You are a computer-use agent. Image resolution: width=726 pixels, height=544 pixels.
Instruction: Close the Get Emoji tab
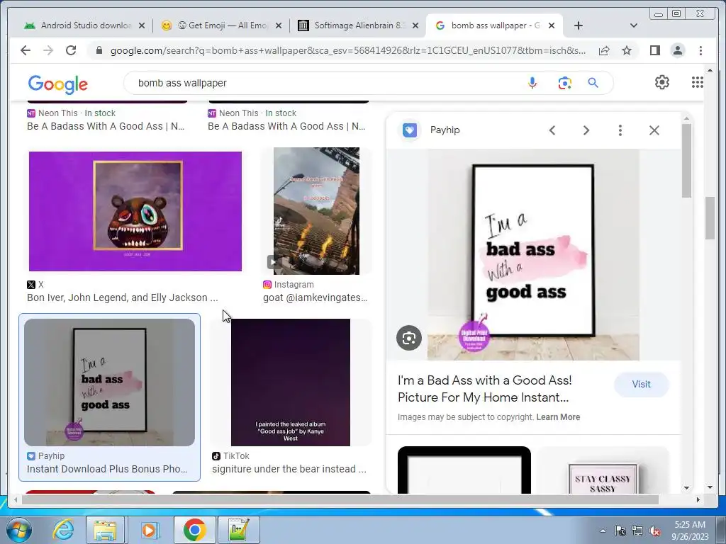pyautogui.click(x=278, y=26)
